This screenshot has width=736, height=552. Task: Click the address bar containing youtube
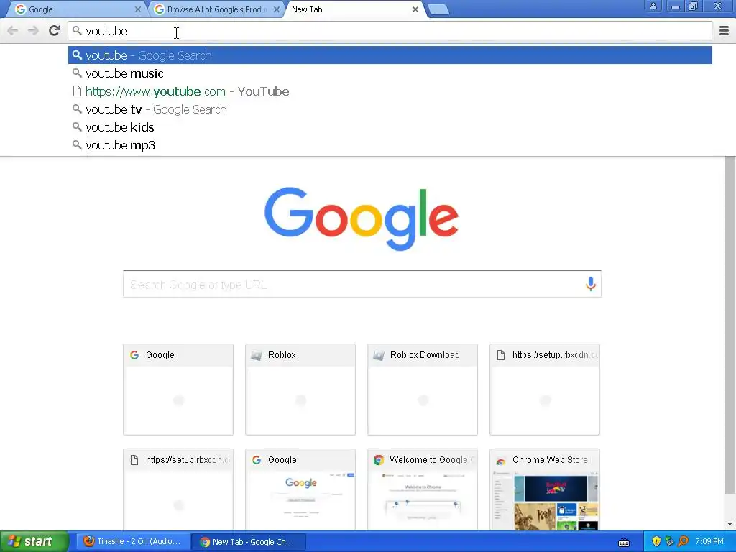tap(390, 31)
